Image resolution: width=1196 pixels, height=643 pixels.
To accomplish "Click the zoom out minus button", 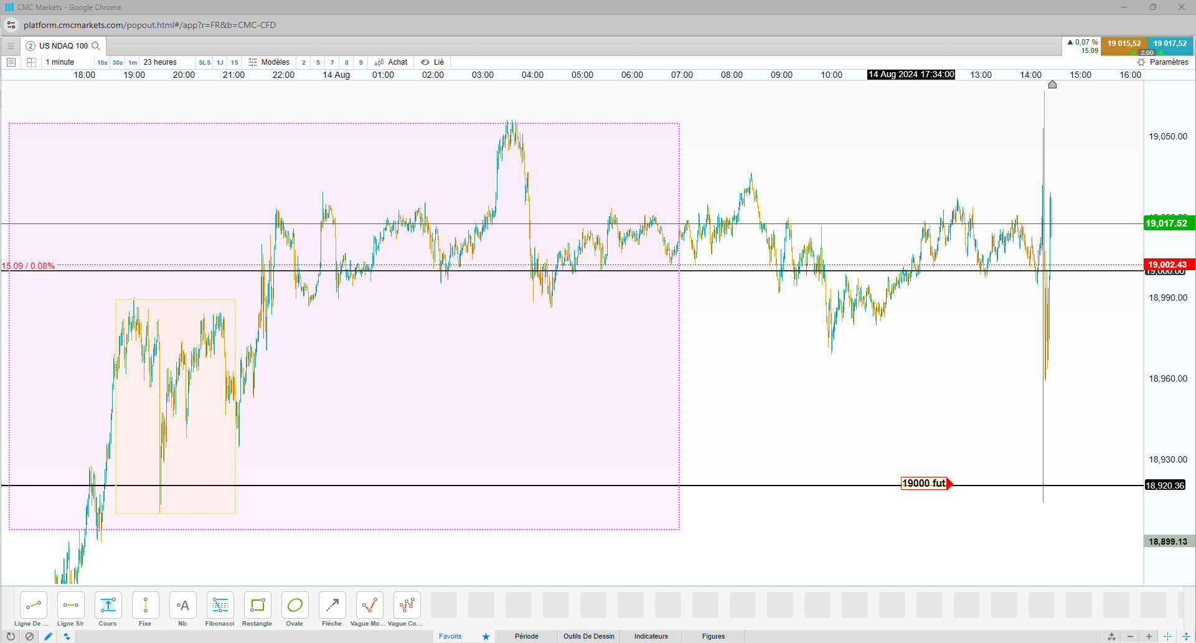I will point(1130,636).
